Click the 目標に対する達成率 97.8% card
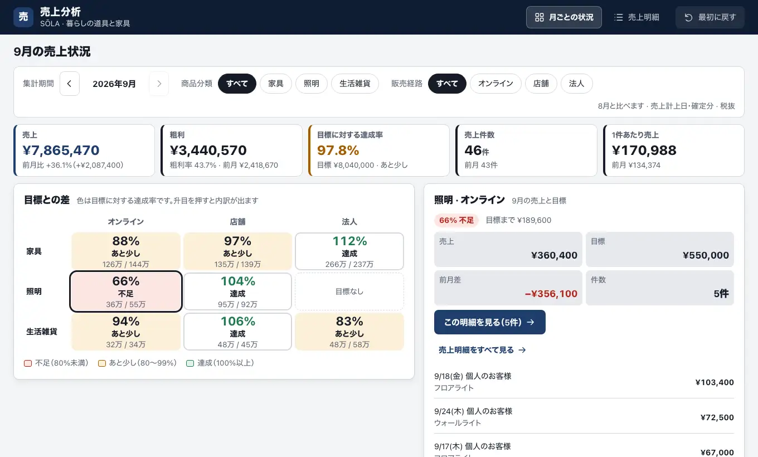The image size is (758, 457). tap(379, 150)
